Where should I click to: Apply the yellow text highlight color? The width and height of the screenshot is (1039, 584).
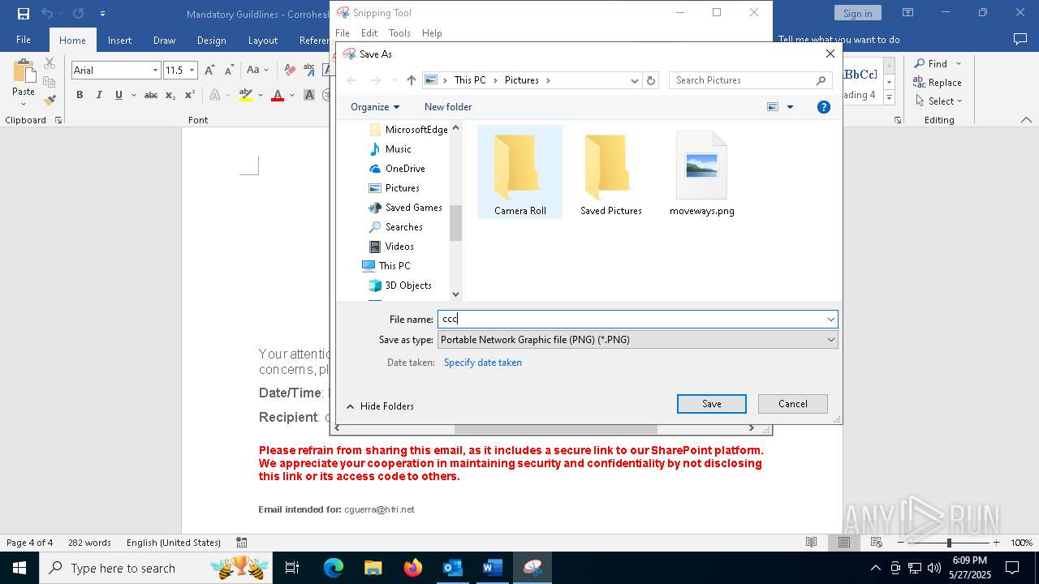pyautogui.click(x=245, y=95)
